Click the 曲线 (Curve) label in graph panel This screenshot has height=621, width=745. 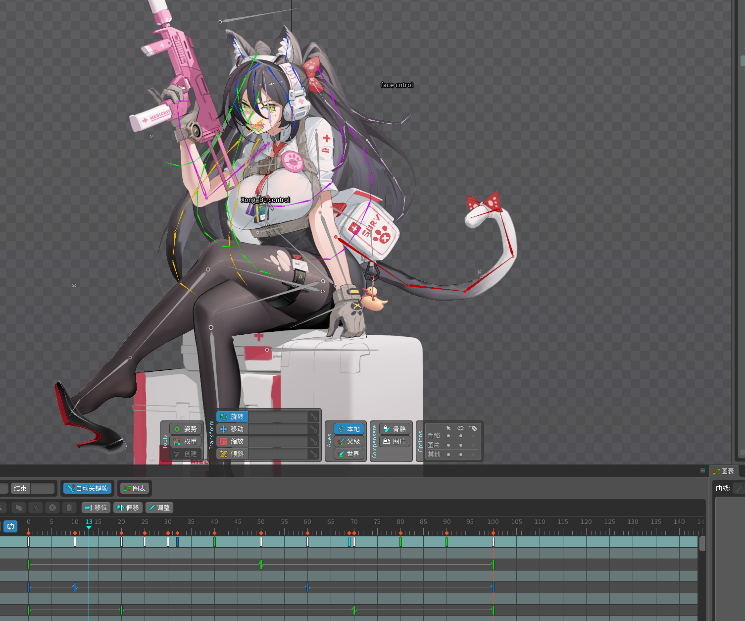(723, 488)
